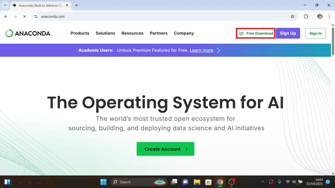Click the battery tray icon
This screenshot has width=335, height=188.
click(x=300, y=182)
